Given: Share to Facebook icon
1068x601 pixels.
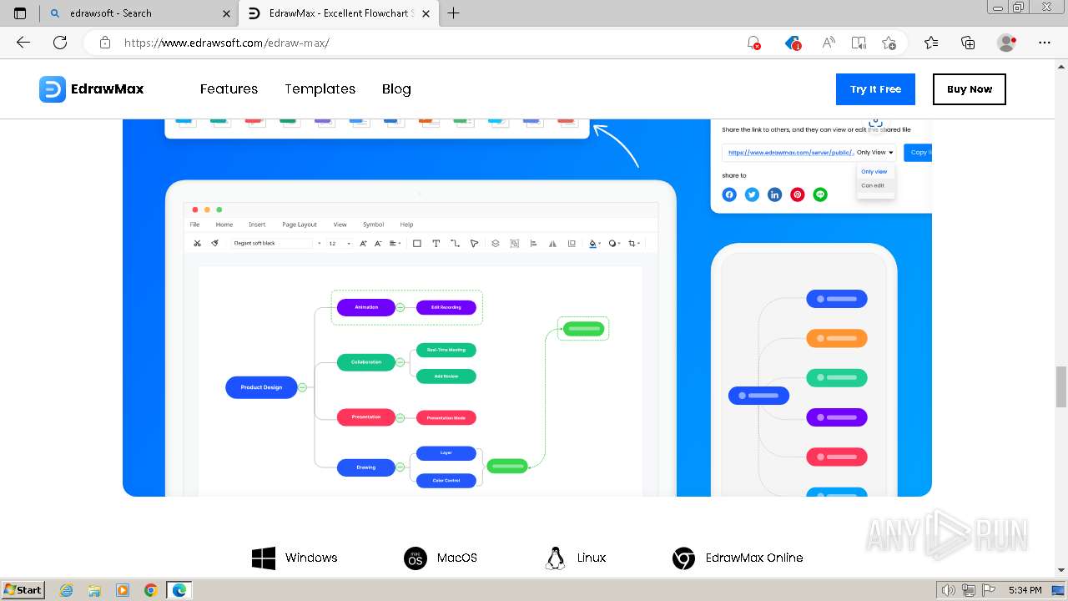Looking at the screenshot, I should point(729,194).
